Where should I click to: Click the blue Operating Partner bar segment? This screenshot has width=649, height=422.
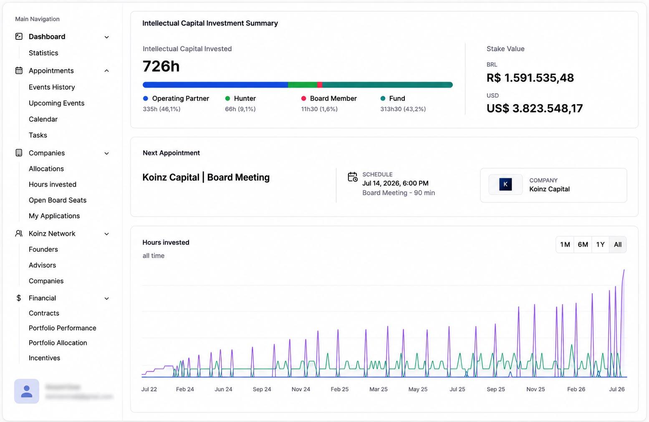pos(215,85)
